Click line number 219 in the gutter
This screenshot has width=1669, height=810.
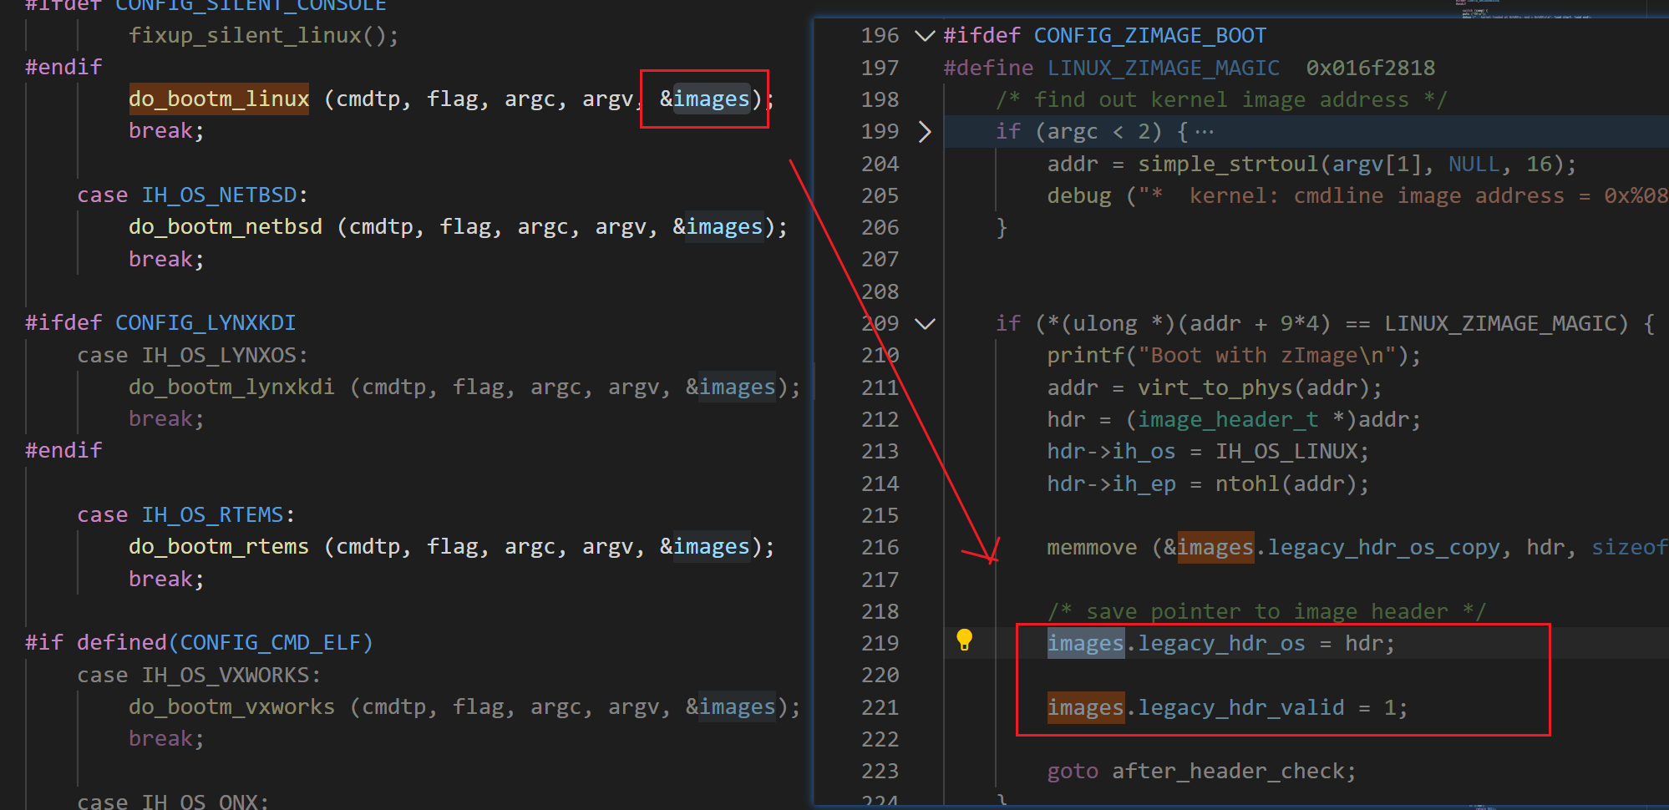coord(880,643)
